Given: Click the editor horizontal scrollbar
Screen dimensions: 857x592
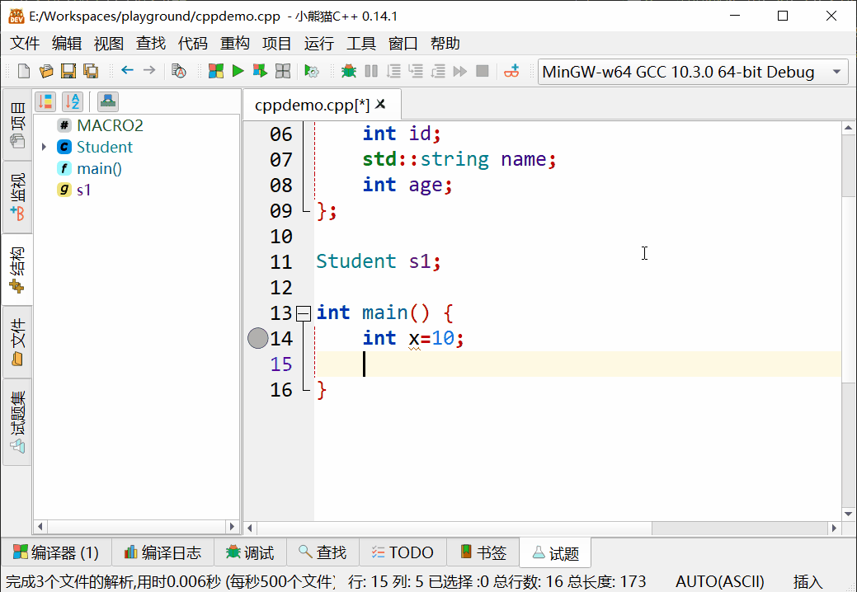Looking at the screenshot, I should click(x=536, y=528).
